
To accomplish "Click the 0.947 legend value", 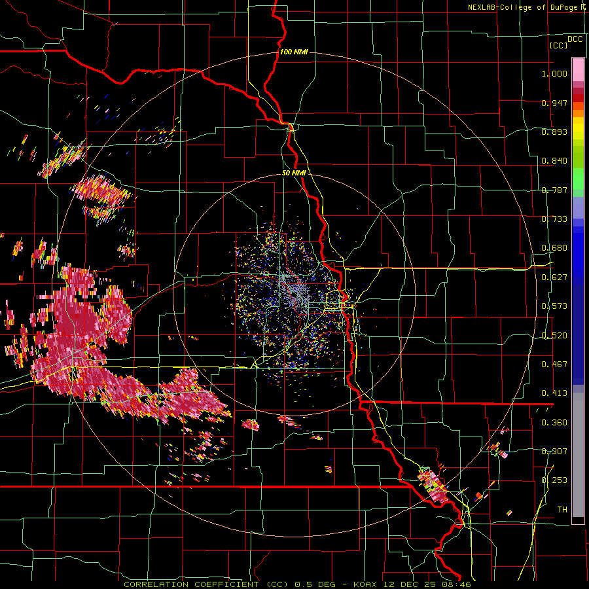I will pos(554,103).
